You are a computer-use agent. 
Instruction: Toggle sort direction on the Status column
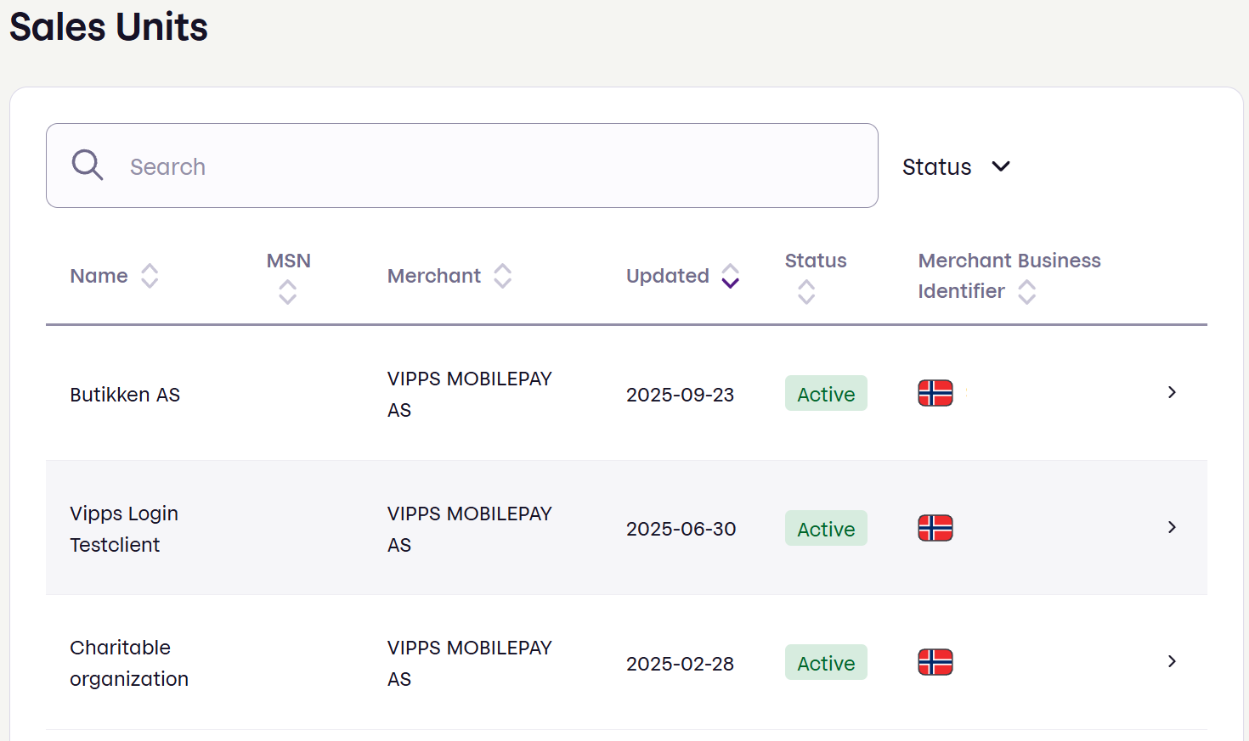(x=805, y=291)
